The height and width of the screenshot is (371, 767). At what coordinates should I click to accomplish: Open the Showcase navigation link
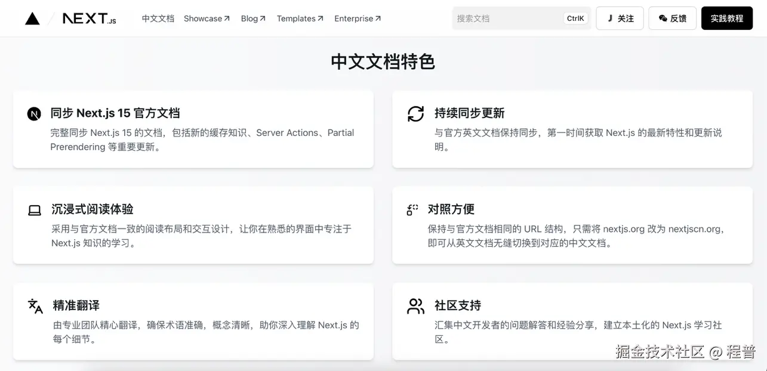(x=206, y=18)
